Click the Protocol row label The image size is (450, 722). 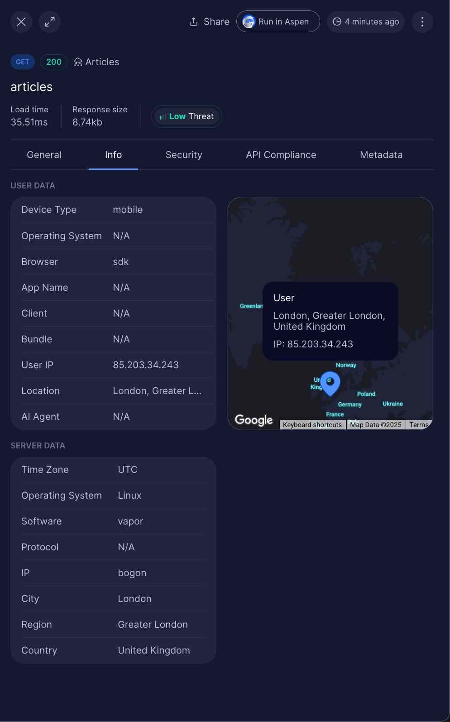(x=40, y=547)
